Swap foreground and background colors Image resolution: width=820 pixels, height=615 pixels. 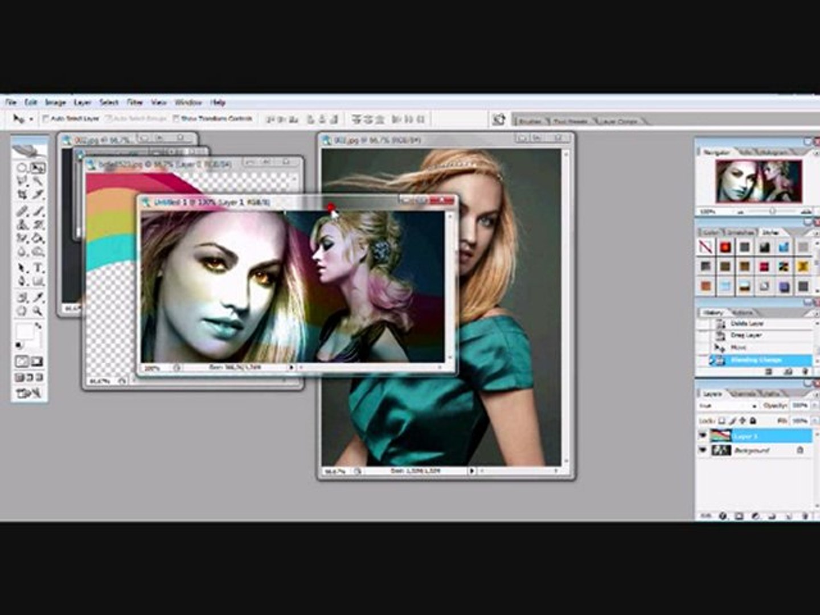tap(38, 326)
